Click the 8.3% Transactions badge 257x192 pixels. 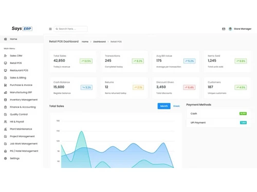pyautogui.click(x=138, y=61)
